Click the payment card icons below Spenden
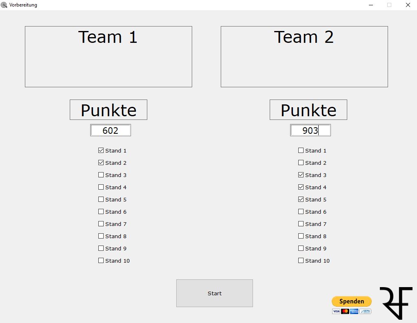 point(351,312)
